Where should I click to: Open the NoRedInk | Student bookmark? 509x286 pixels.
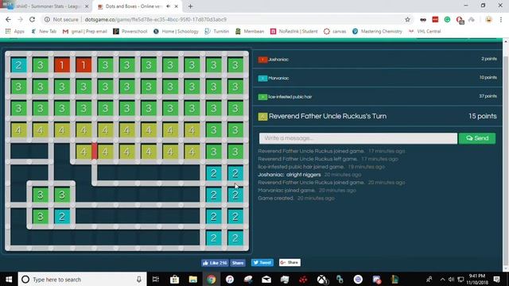(x=294, y=31)
